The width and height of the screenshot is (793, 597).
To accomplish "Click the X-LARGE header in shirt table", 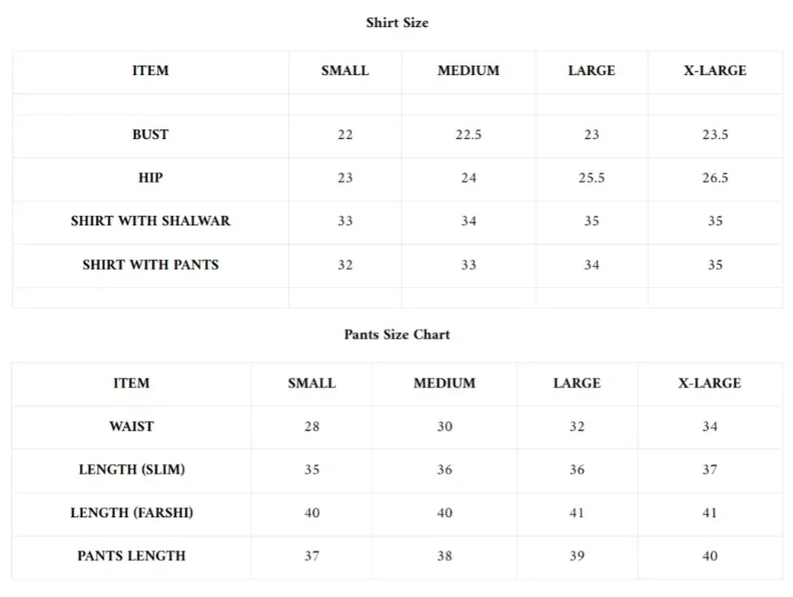I will (x=715, y=71).
